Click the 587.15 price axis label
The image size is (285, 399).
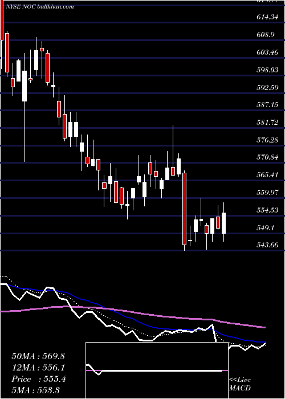tap(267, 105)
